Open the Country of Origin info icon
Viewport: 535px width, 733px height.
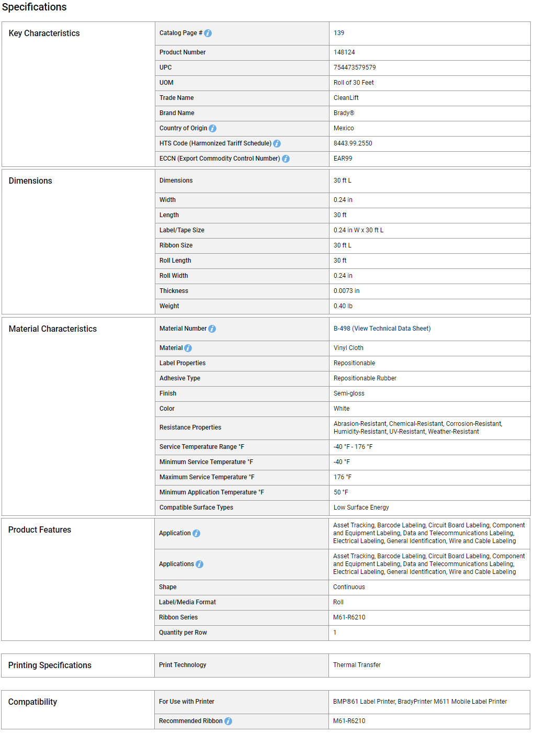point(212,129)
